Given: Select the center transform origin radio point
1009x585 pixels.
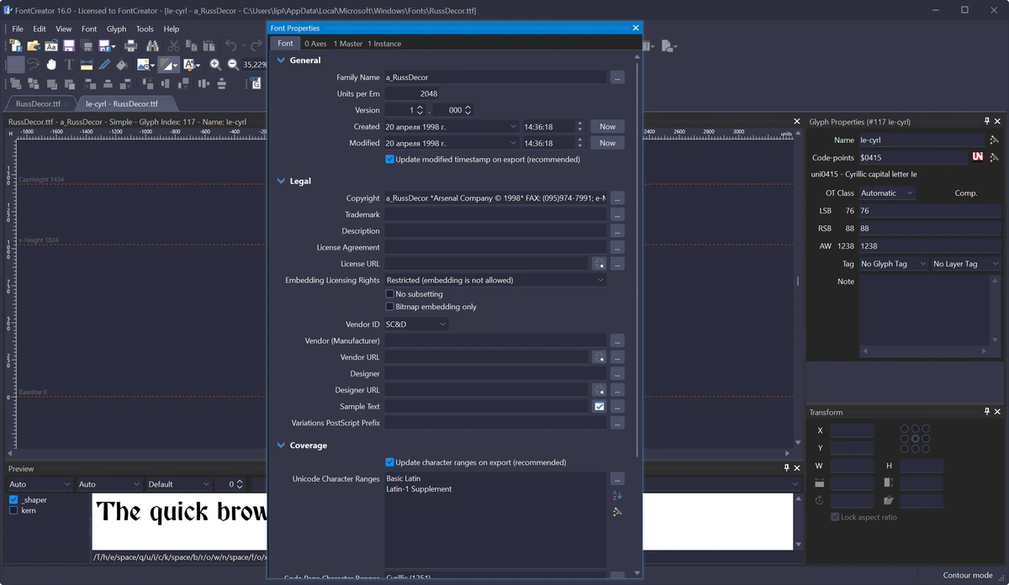Looking at the screenshot, I should click(916, 438).
